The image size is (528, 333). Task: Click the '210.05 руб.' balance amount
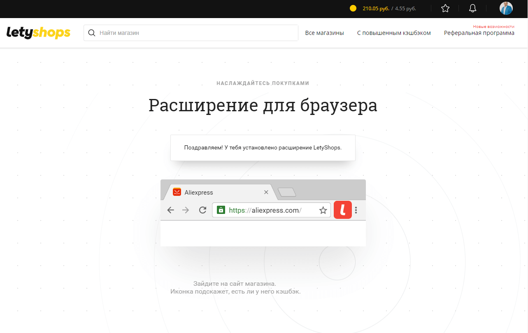click(x=376, y=8)
